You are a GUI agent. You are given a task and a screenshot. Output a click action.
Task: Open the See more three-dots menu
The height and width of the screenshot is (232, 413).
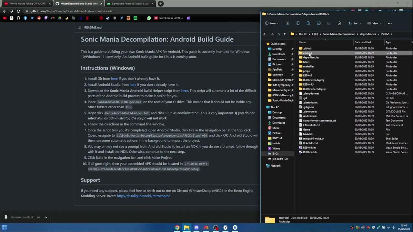[390, 23]
